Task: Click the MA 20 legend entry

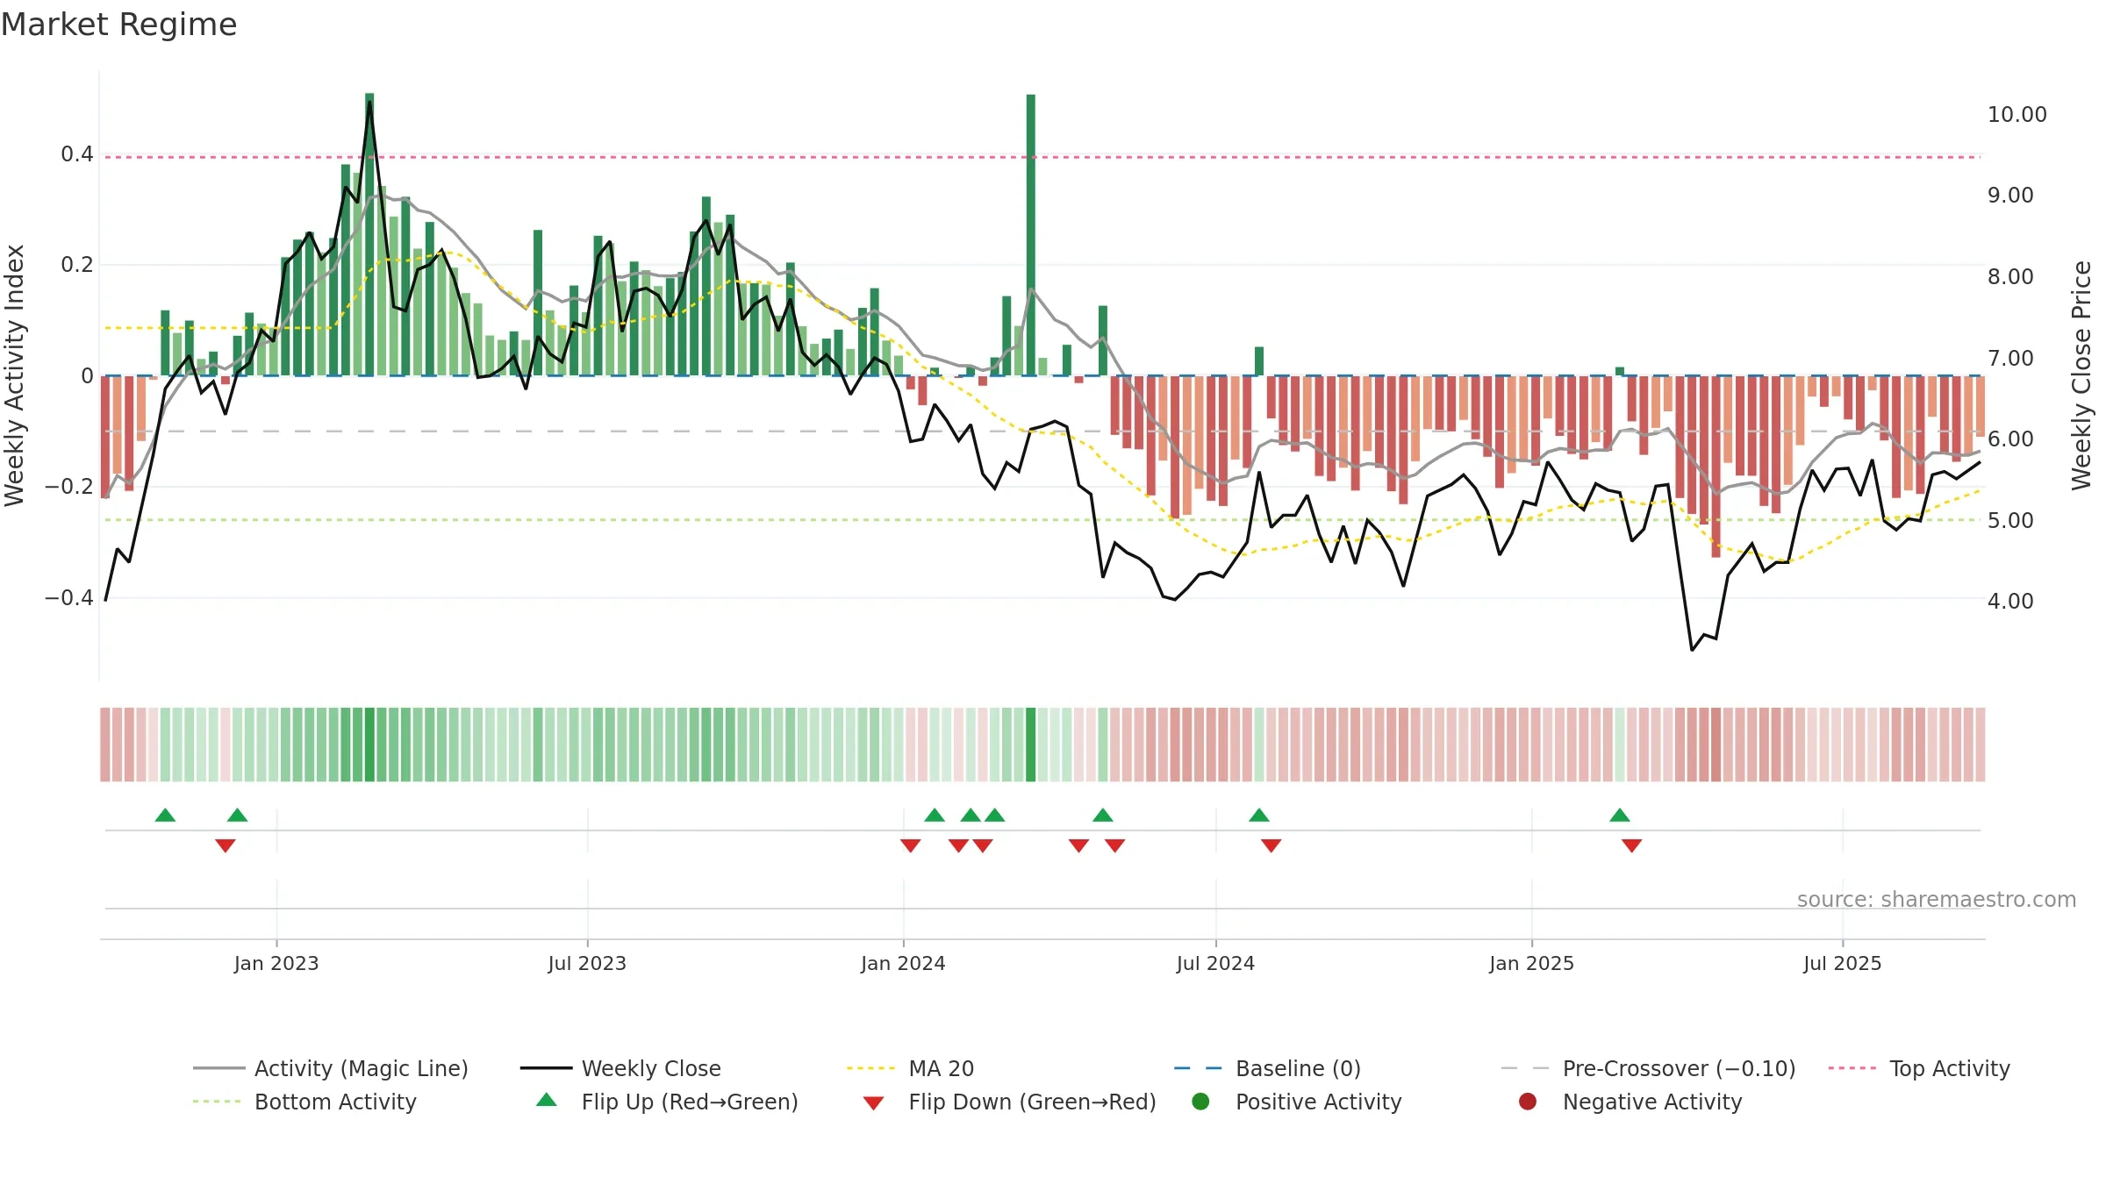Action: click(910, 1068)
